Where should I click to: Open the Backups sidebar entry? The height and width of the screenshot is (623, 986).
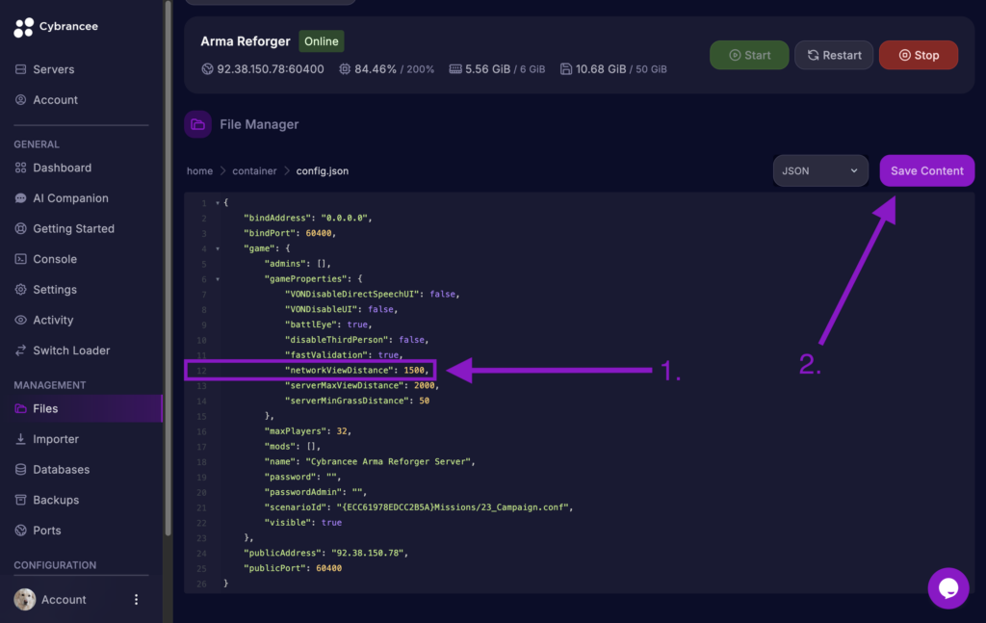(x=81, y=500)
